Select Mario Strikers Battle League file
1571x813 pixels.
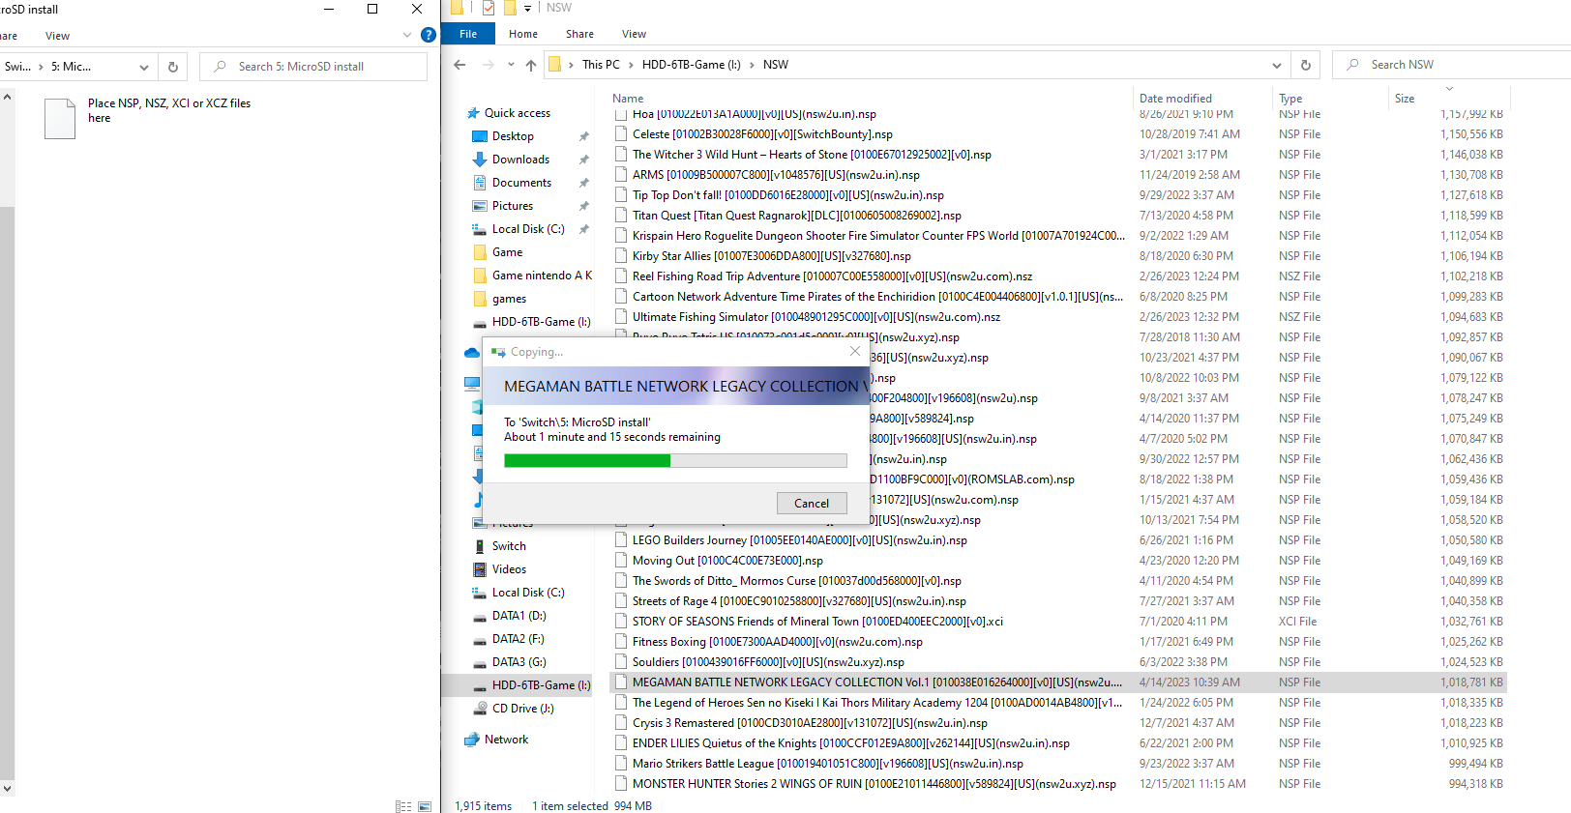coord(828,764)
